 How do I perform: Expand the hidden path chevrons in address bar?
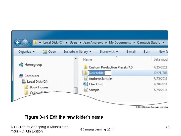40,43
